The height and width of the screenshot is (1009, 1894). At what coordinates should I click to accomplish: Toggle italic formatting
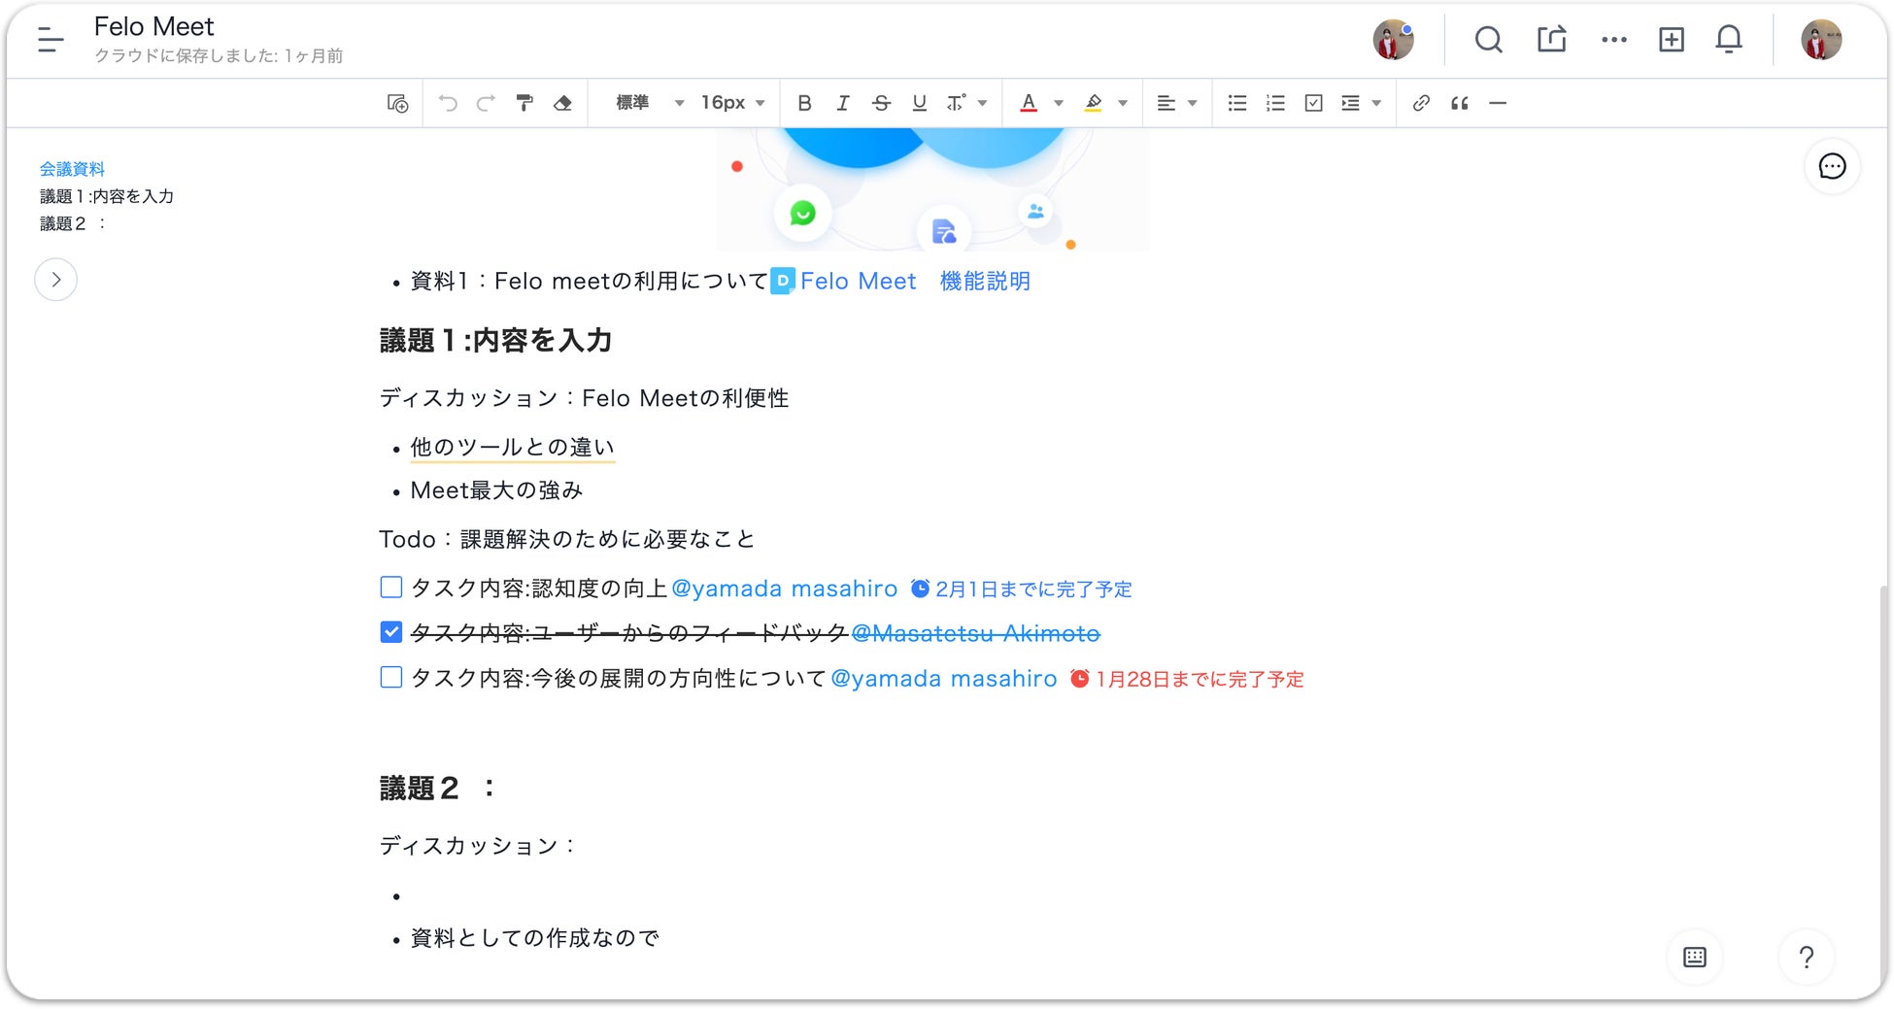842,103
